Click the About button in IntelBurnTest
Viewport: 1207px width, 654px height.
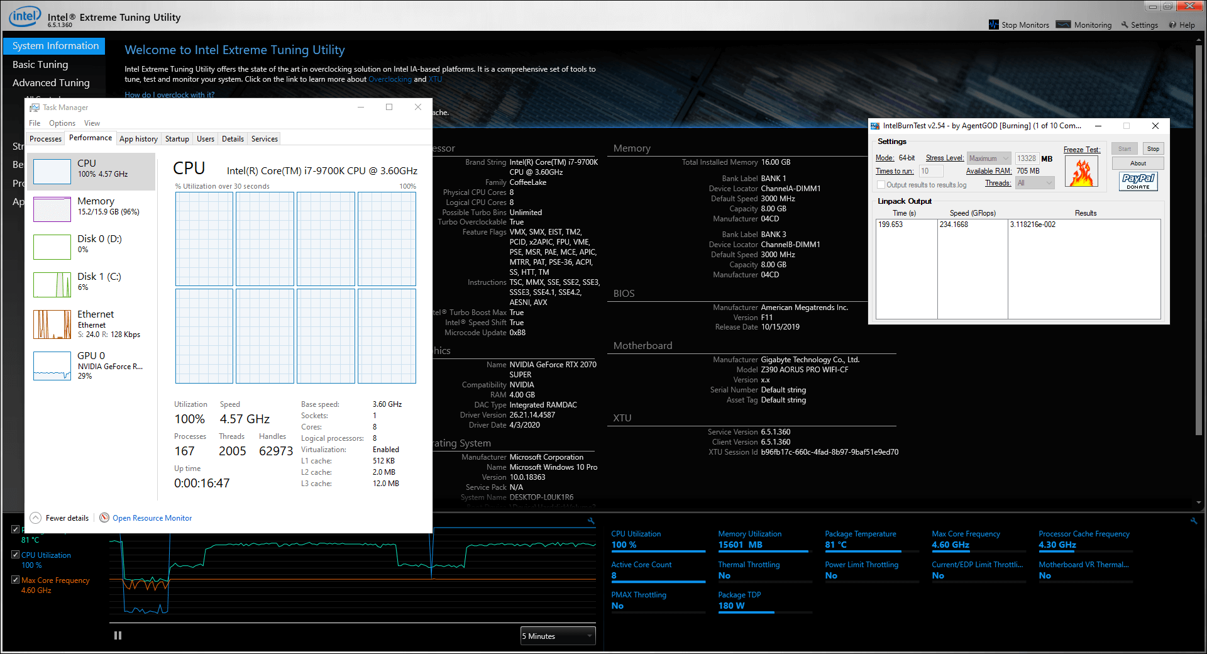1138,163
